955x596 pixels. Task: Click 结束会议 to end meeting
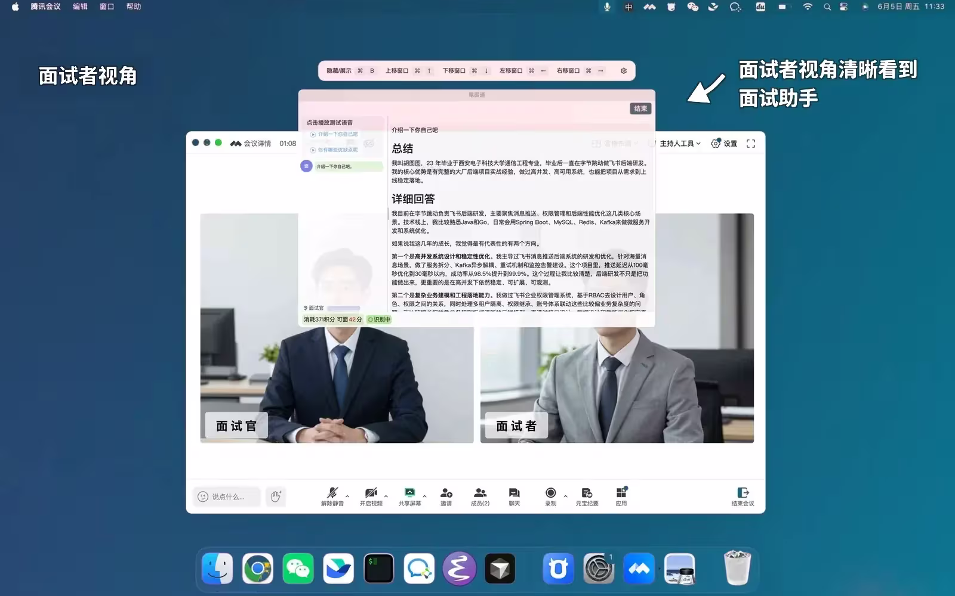(x=743, y=496)
